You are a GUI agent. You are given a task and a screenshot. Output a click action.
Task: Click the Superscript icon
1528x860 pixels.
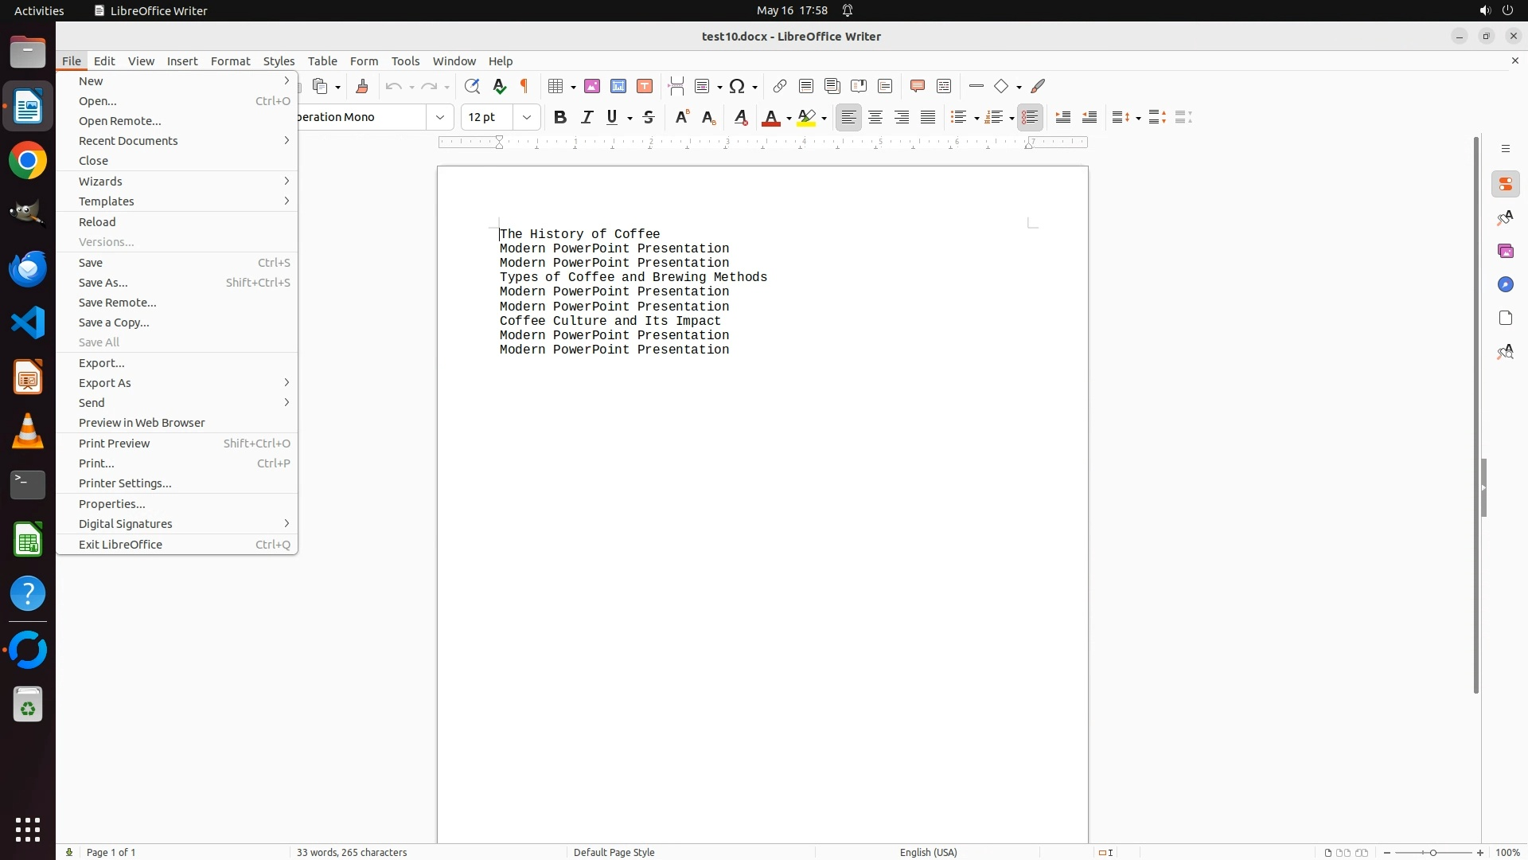click(682, 117)
